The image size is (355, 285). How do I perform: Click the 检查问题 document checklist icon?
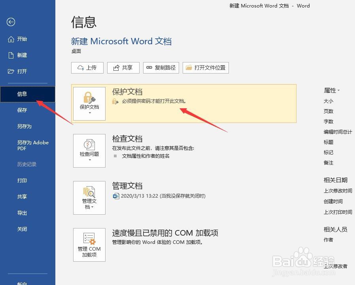pos(89,145)
